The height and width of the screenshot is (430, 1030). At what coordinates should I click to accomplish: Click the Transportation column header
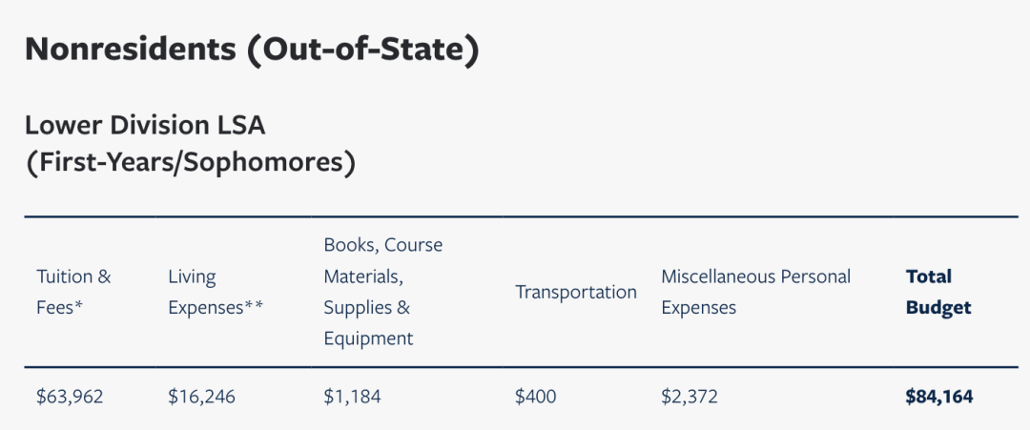tap(575, 292)
